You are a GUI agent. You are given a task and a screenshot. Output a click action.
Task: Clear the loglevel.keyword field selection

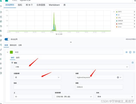118,78
